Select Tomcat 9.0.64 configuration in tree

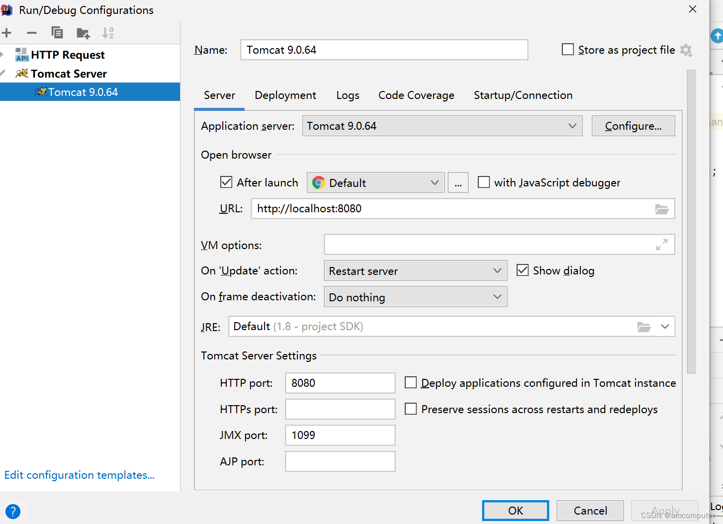point(90,92)
